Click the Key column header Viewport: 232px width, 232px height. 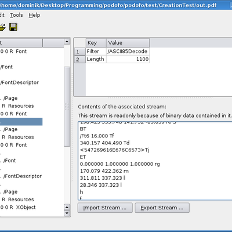tap(96, 43)
